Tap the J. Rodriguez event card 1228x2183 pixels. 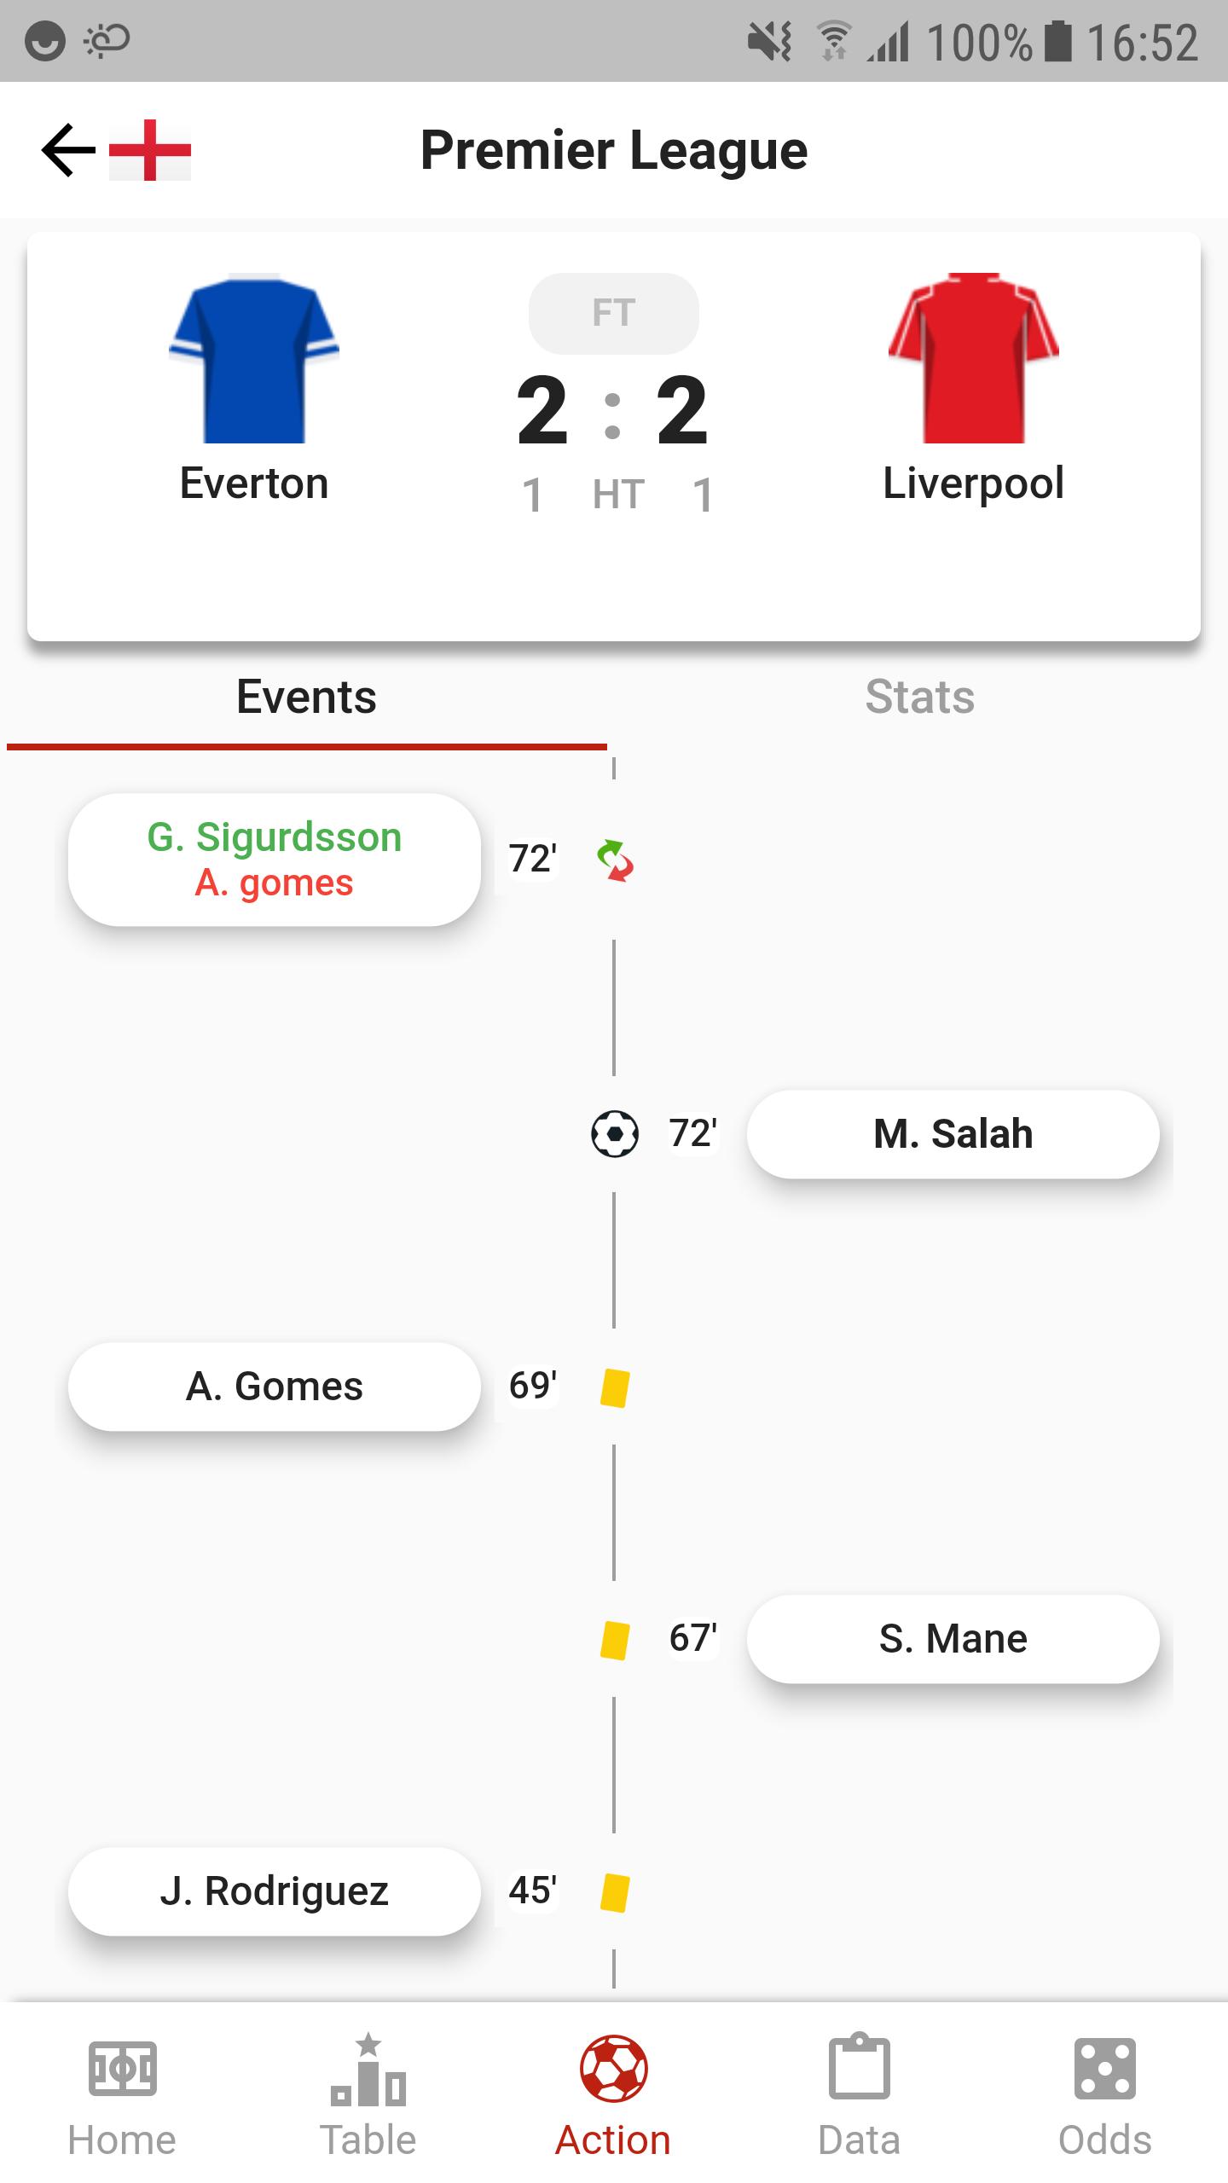(275, 1891)
